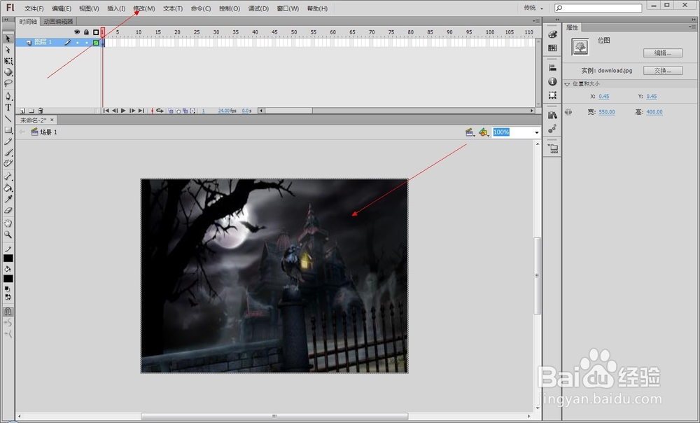The height and width of the screenshot is (423, 700).
Task: Select the Brush tool
Action: (x=8, y=152)
